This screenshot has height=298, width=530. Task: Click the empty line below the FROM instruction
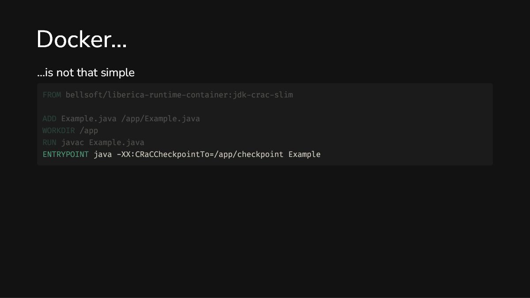[177, 107]
